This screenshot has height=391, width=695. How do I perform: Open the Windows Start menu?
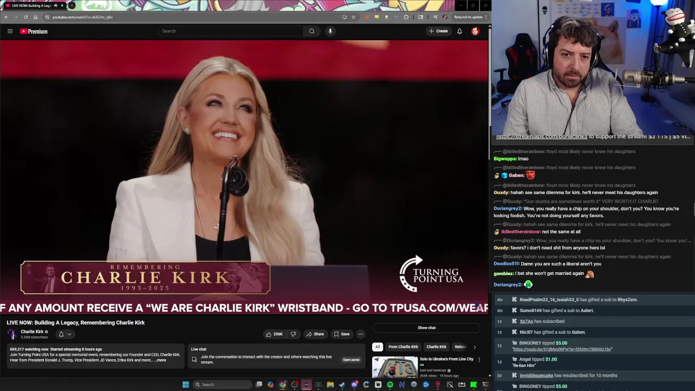click(186, 384)
